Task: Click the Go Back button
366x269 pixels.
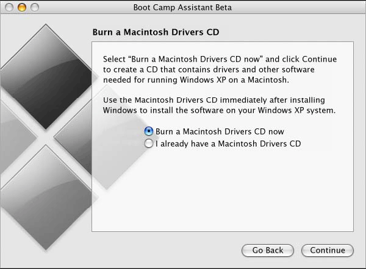Action: 268,250
